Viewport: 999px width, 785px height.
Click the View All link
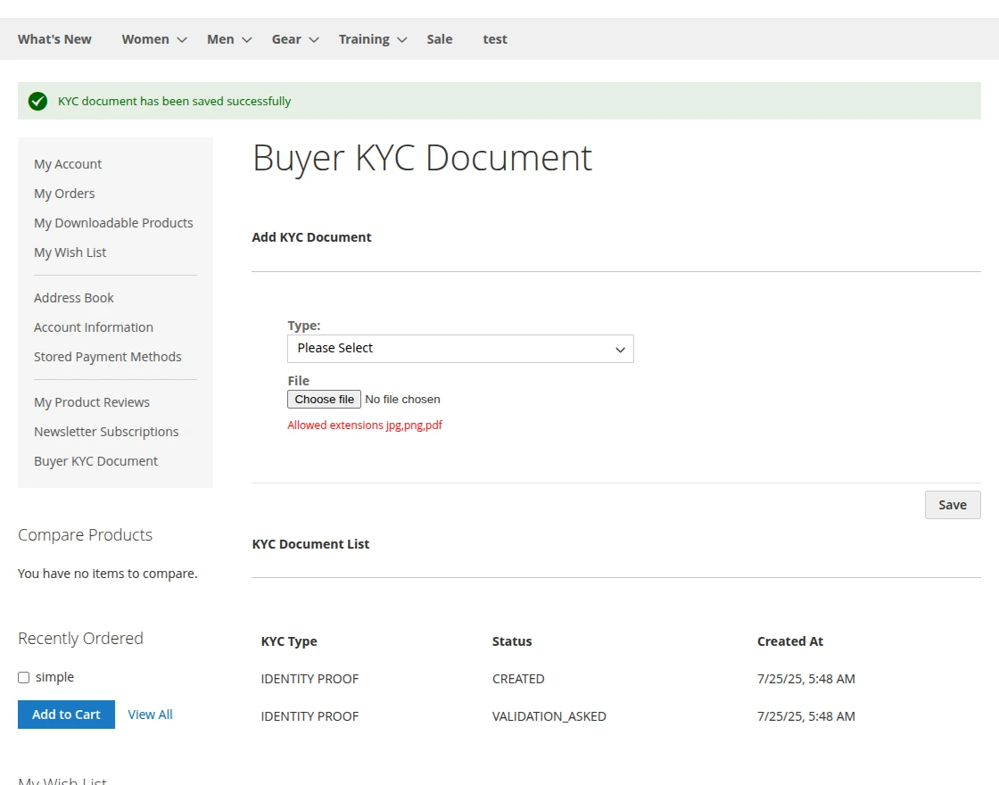tap(150, 714)
